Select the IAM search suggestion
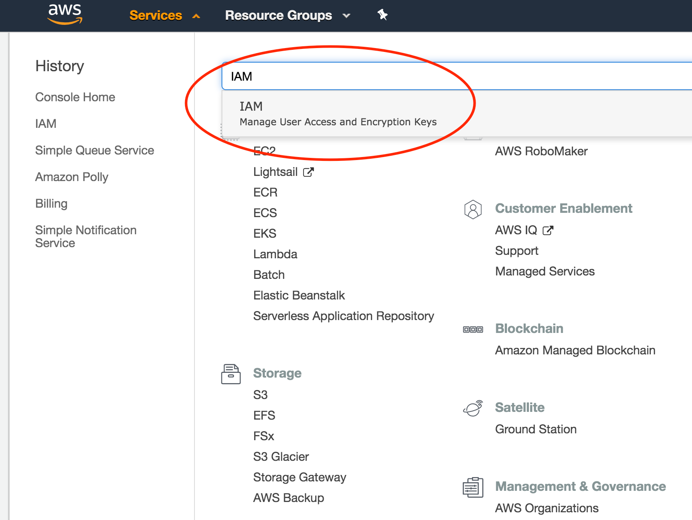Image resolution: width=692 pixels, height=520 pixels. click(338, 114)
